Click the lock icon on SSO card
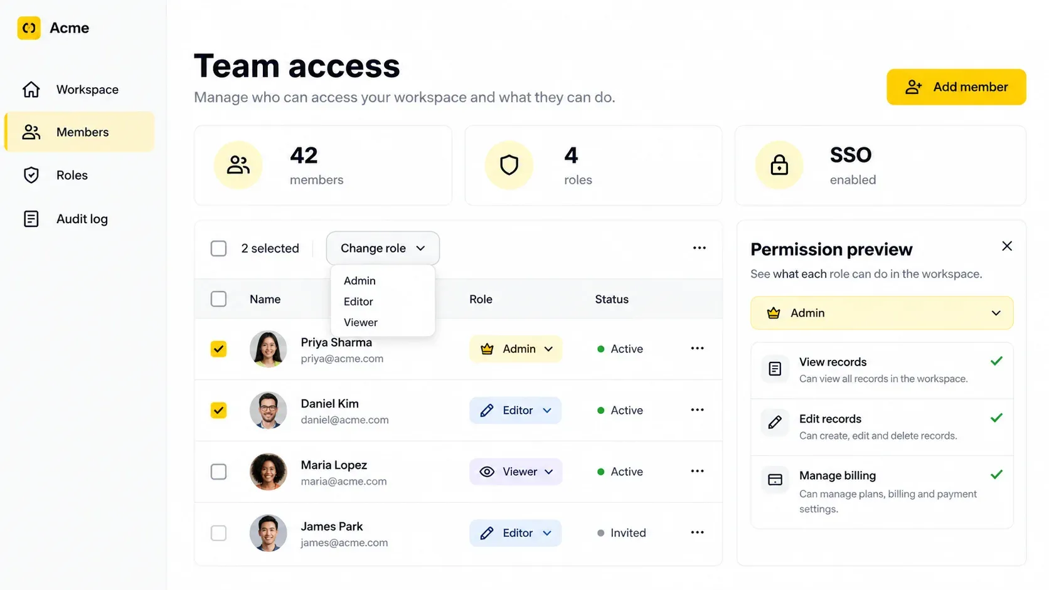Image resolution: width=1049 pixels, height=590 pixels. [x=779, y=165]
